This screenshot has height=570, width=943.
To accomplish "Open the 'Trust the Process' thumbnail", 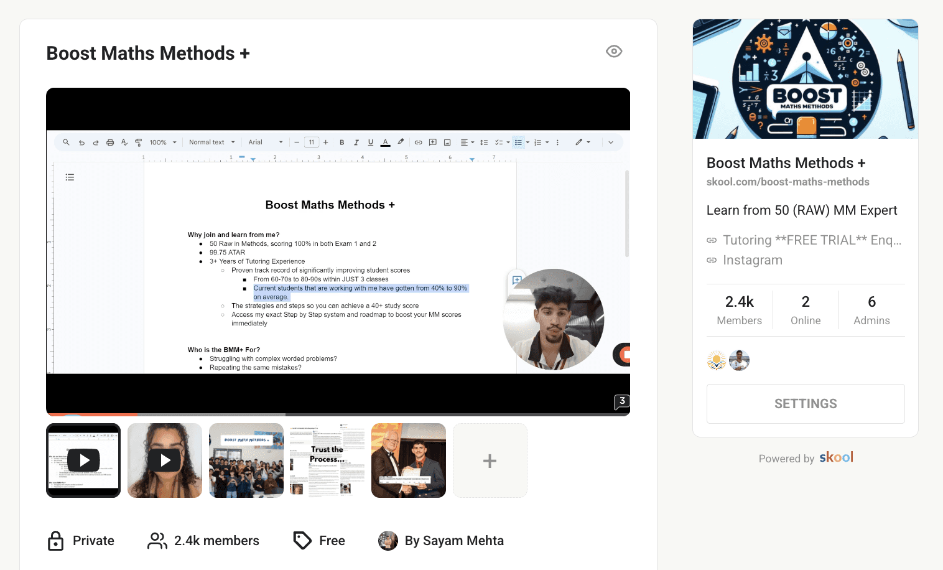I will pos(328,460).
